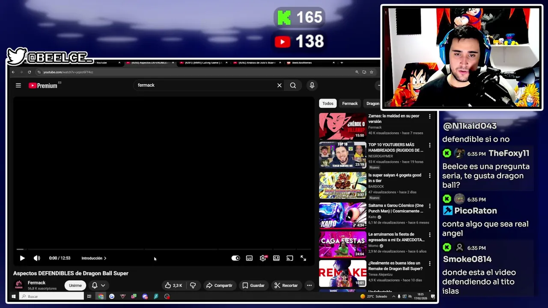
Task: Switch to the Culling Game browser tab
Action: click(x=203, y=63)
